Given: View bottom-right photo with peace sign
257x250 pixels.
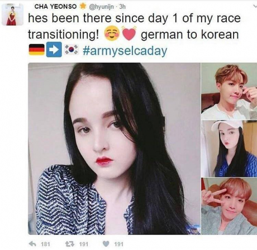Looking at the screenshot, I should click(229, 206).
